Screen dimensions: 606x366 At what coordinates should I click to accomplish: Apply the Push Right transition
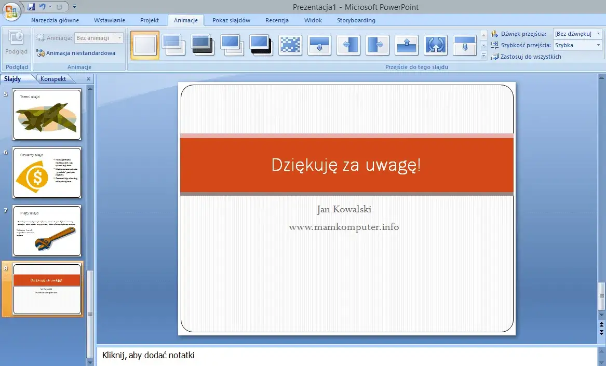click(x=378, y=45)
